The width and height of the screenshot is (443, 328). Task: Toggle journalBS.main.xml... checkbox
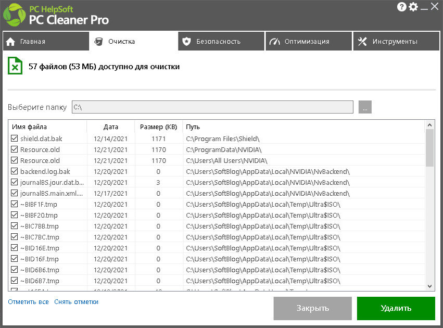click(14, 193)
